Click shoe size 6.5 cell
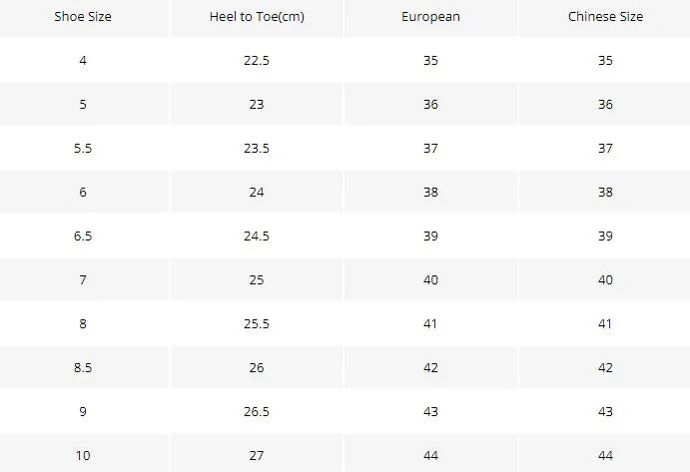Screen dimensions: 690x472 click(x=83, y=236)
